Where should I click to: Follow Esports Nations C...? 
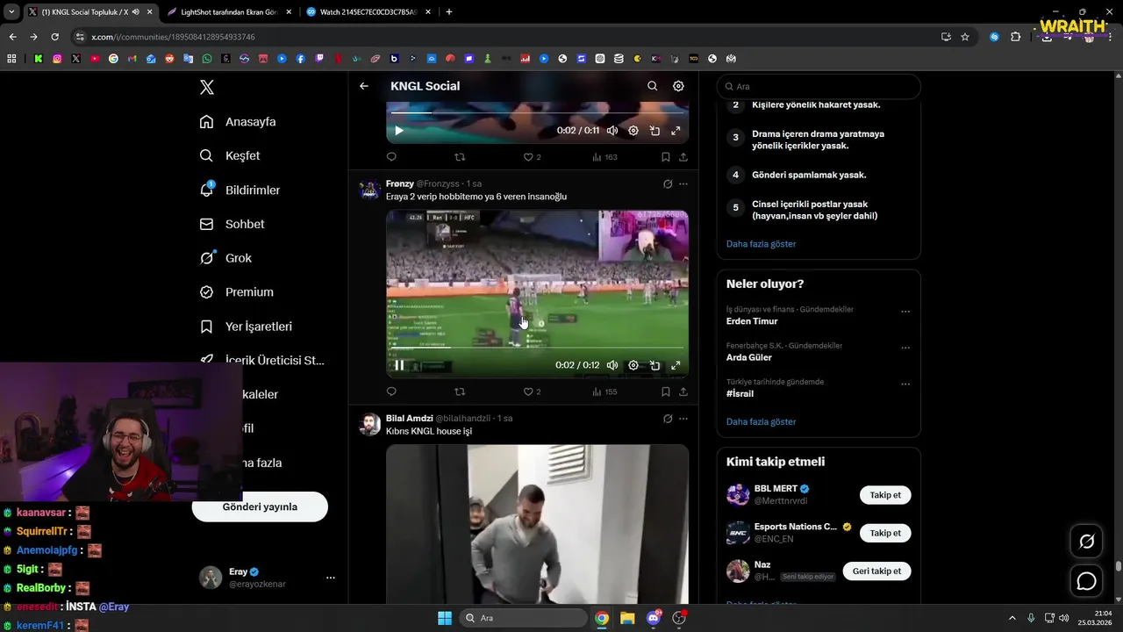coord(885,533)
